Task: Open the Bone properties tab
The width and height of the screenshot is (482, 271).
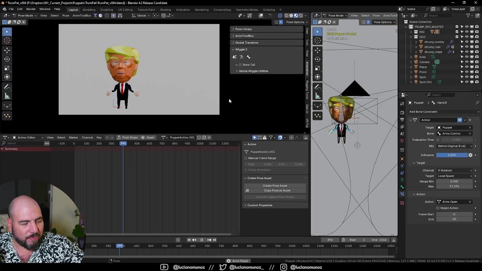Action: (402, 187)
